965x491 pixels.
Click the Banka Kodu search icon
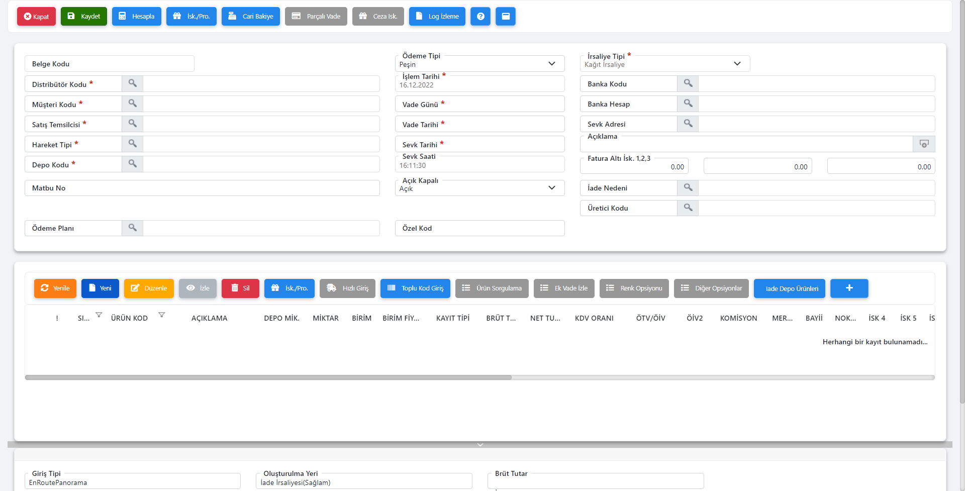(688, 83)
